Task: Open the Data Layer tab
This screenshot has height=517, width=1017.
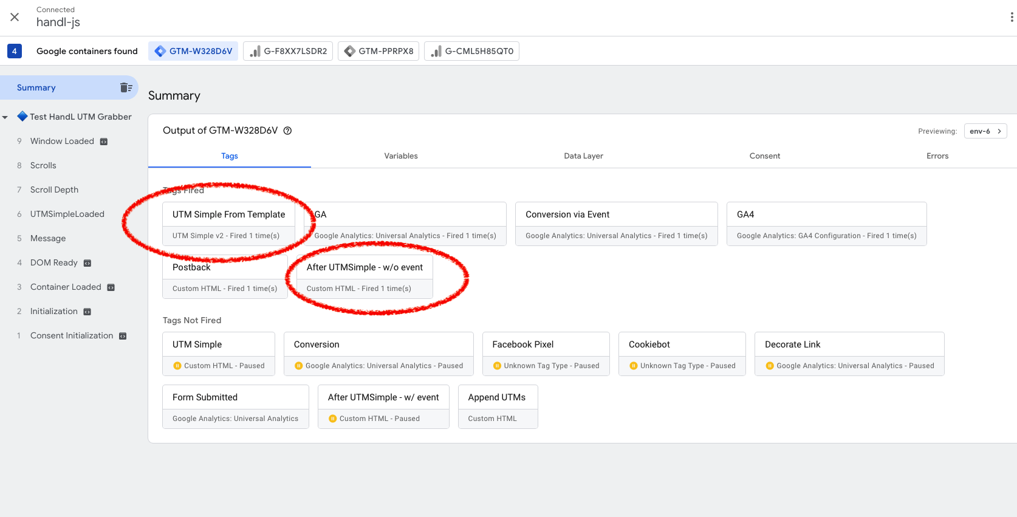Action: pyautogui.click(x=583, y=156)
